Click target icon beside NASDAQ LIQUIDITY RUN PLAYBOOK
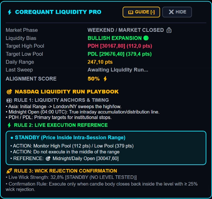This screenshot has height=199, width=212. pos(9,92)
